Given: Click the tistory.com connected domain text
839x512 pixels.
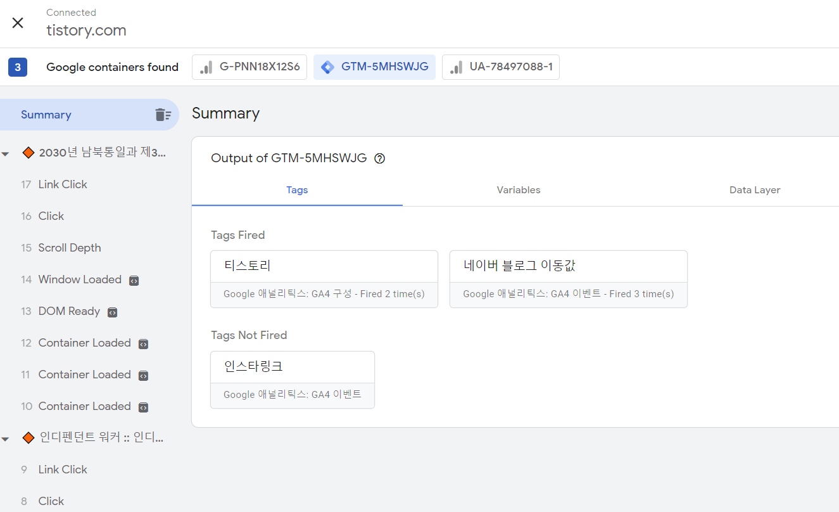Looking at the screenshot, I should pyautogui.click(x=86, y=30).
